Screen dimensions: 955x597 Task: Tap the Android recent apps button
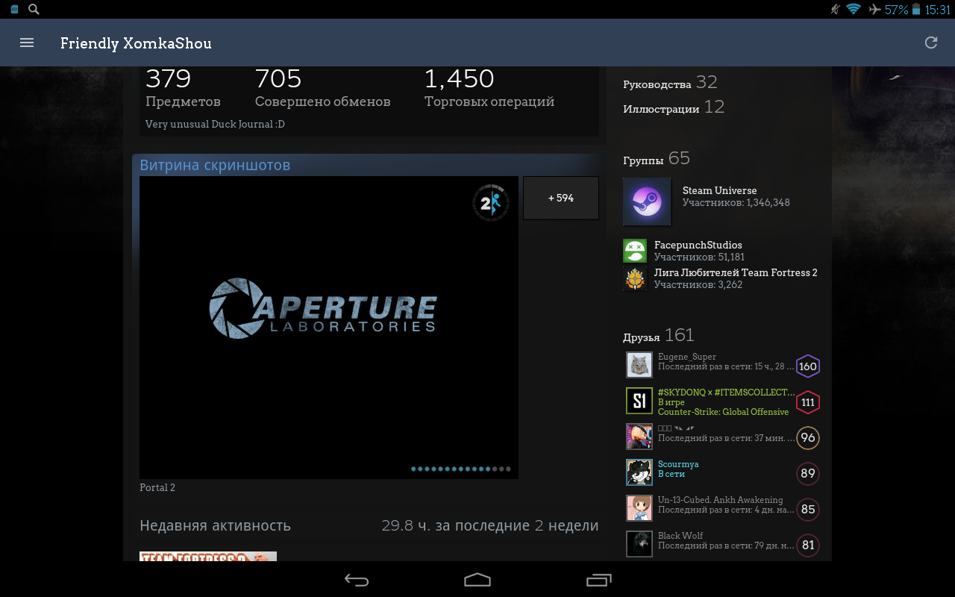[x=598, y=580]
